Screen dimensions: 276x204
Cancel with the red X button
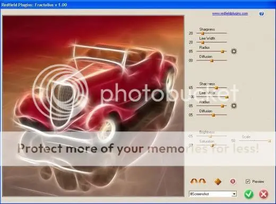(263, 194)
